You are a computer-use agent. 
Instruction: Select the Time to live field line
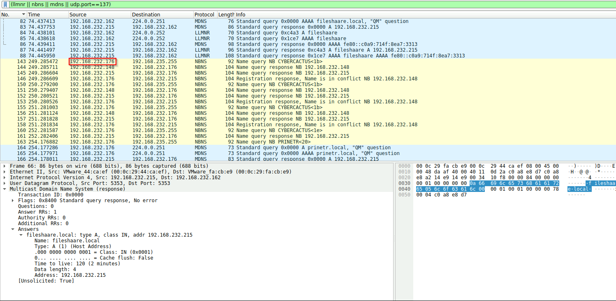tap(77, 264)
